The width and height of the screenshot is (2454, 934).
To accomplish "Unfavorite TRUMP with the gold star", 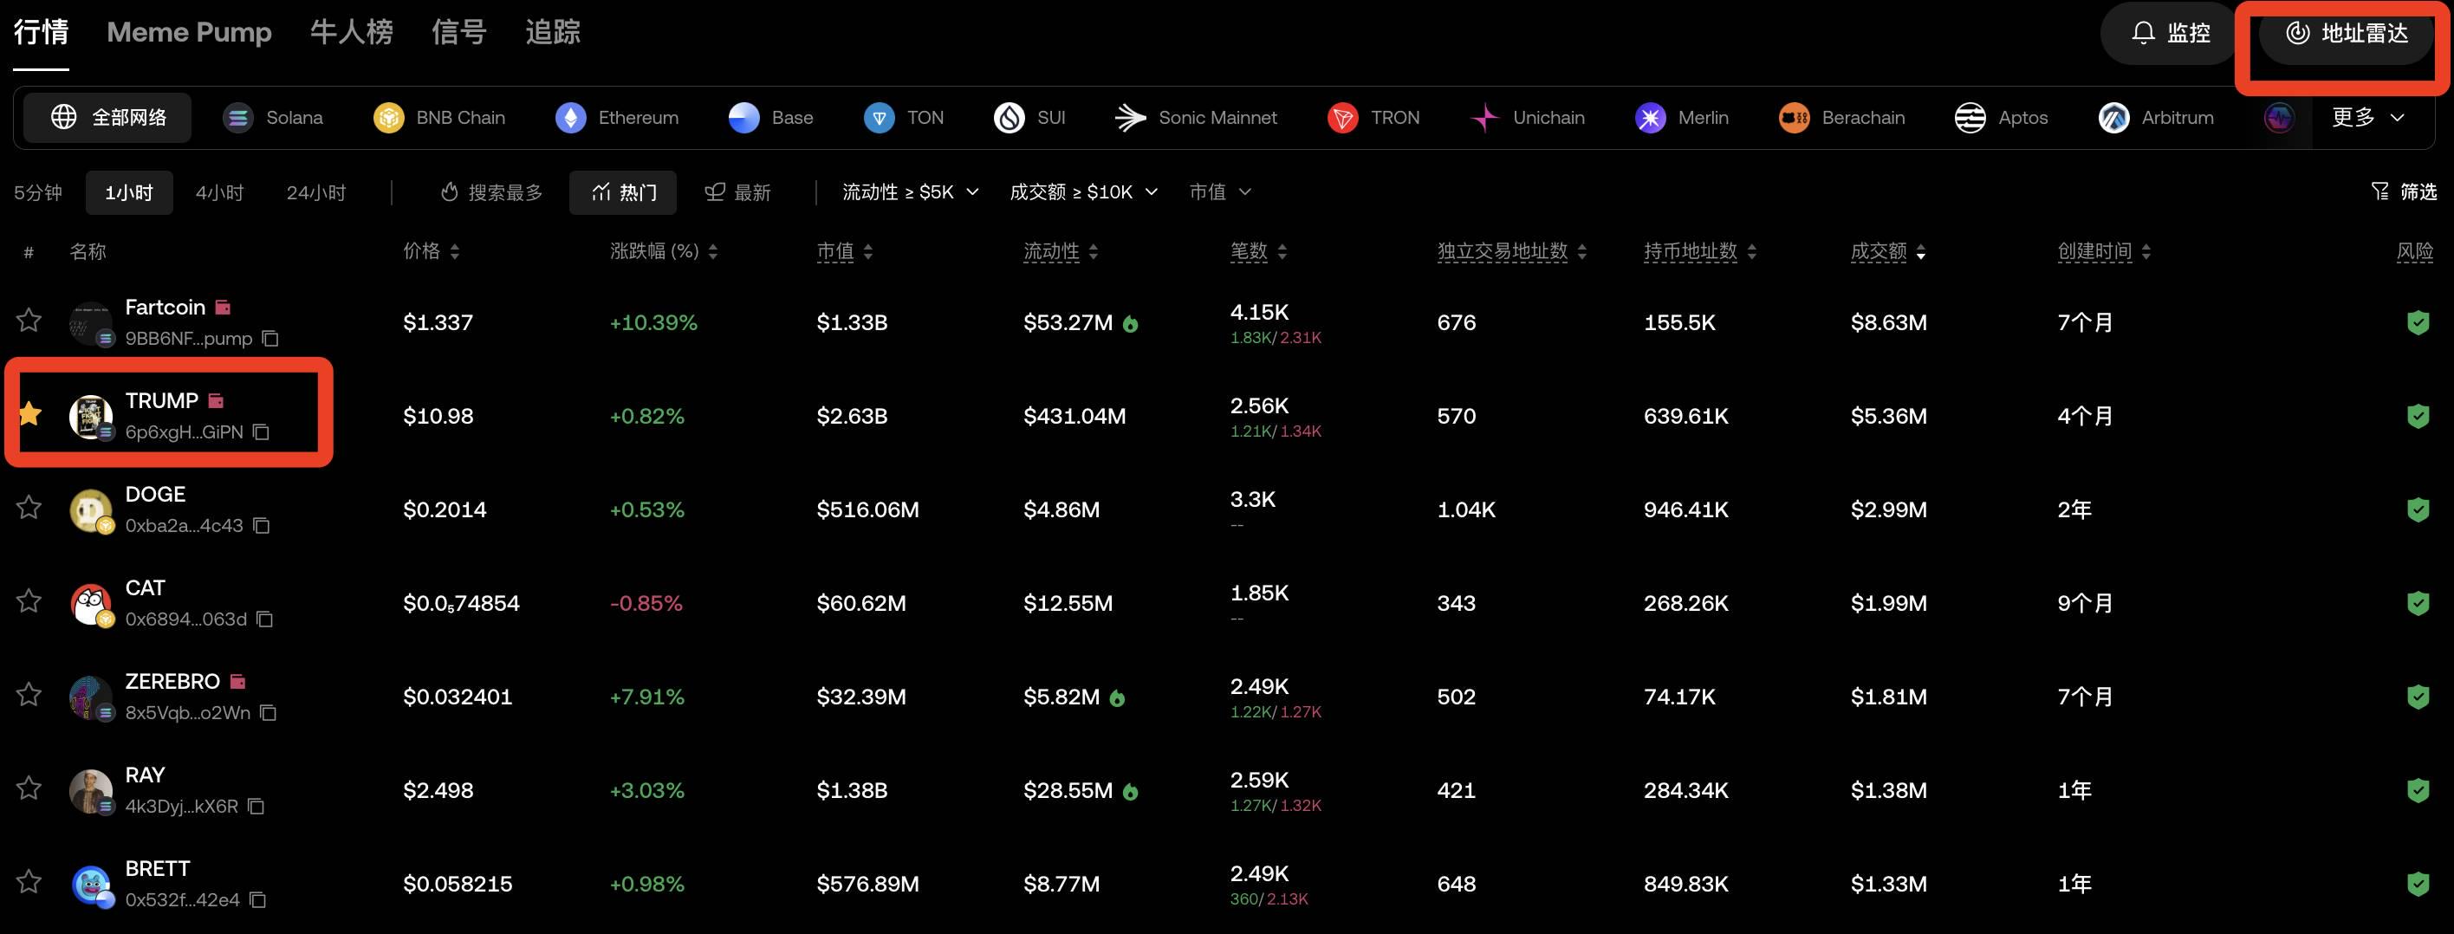I will pyautogui.click(x=29, y=413).
